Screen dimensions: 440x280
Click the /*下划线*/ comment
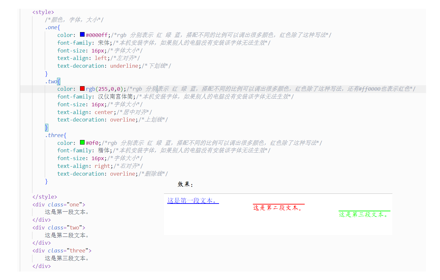coord(156,66)
